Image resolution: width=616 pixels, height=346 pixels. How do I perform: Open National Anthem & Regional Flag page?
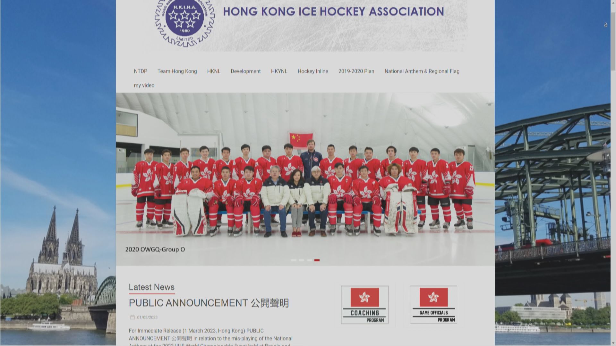click(x=422, y=71)
